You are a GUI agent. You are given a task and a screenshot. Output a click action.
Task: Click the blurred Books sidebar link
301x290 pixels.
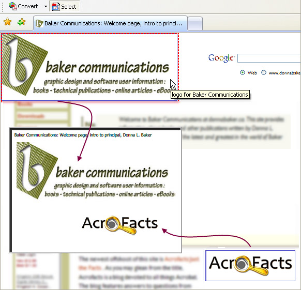25,104
